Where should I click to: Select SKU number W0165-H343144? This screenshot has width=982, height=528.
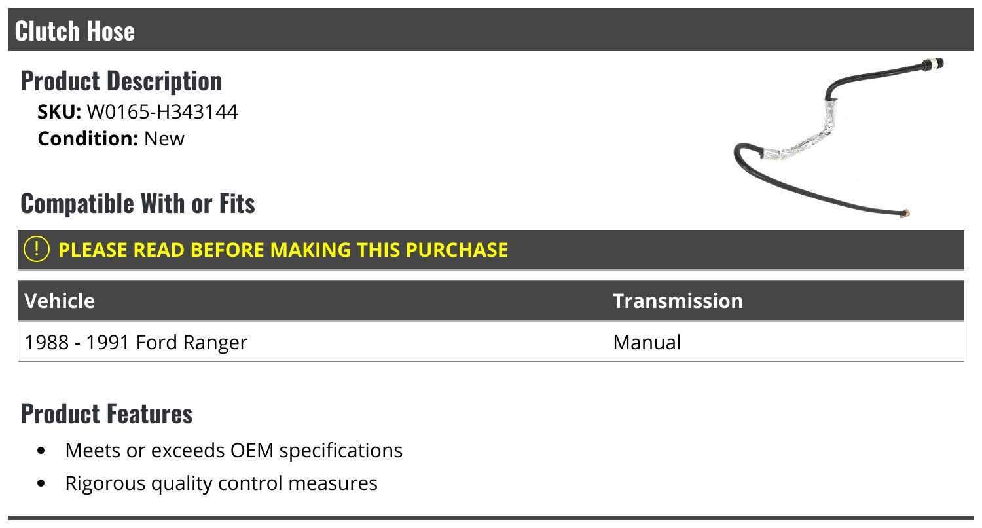(162, 112)
